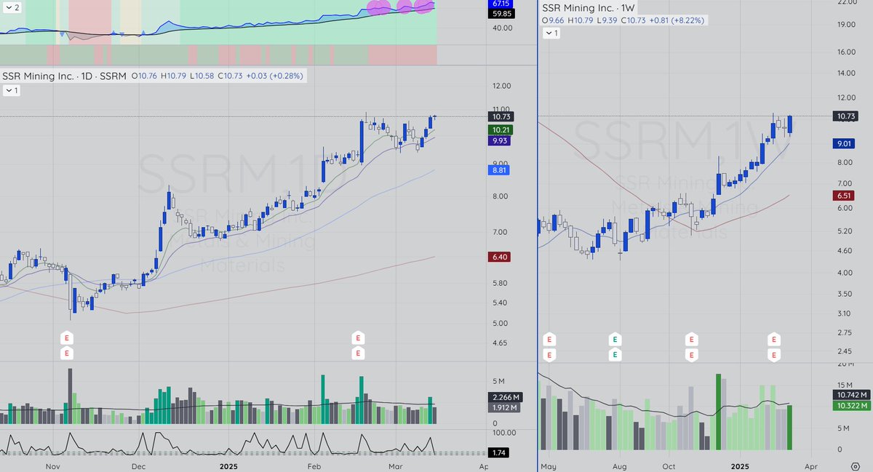The image size is (873, 472).
Task: Open lower red E marker near May, weekly chart
Action: click(549, 355)
